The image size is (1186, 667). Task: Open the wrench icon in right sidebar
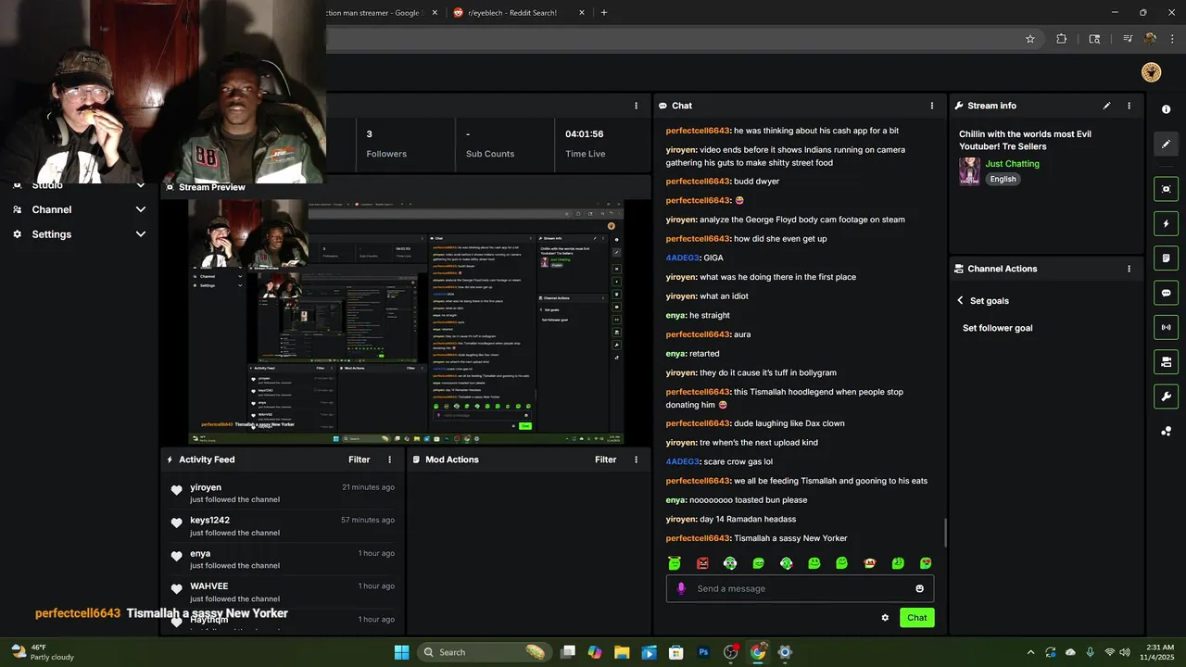coord(1166,396)
